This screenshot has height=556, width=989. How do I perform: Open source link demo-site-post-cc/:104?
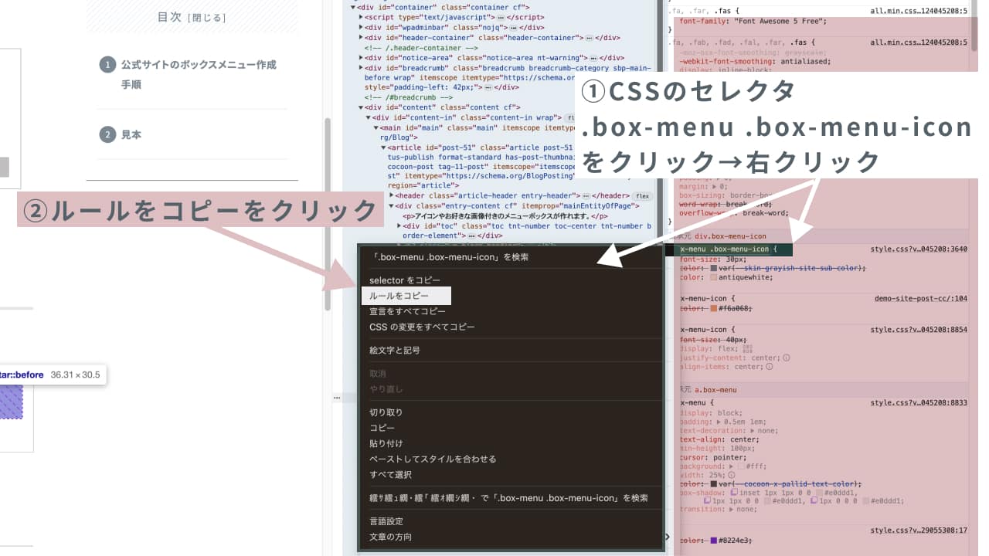(921, 298)
